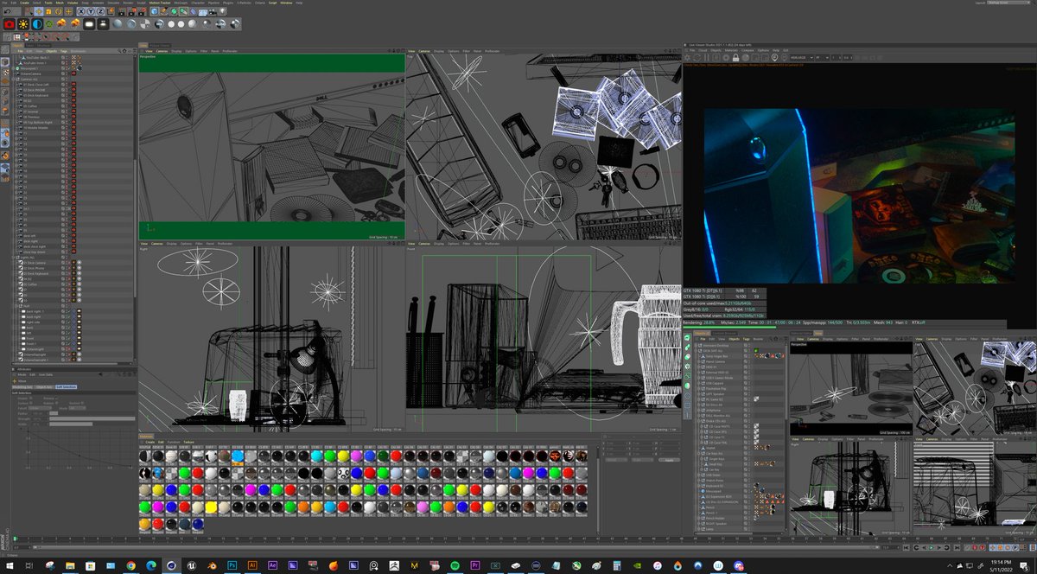Open the PT kernel dropdown in Live Viewer
1037x574 pixels.
pos(823,57)
